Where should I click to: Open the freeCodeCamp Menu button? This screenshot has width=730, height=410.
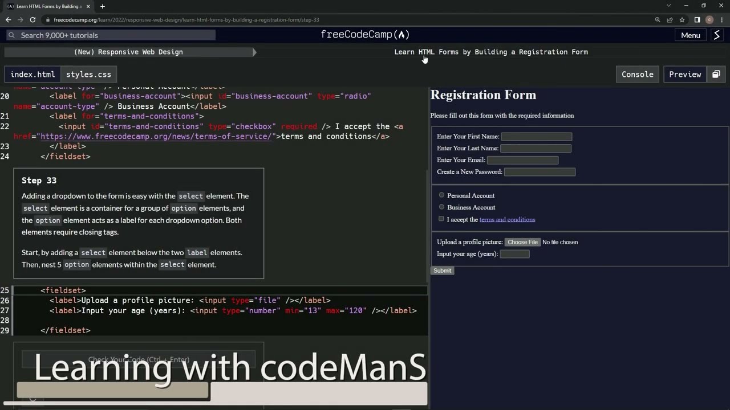point(690,35)
